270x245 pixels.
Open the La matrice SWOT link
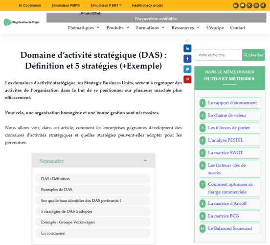(225, 153)
